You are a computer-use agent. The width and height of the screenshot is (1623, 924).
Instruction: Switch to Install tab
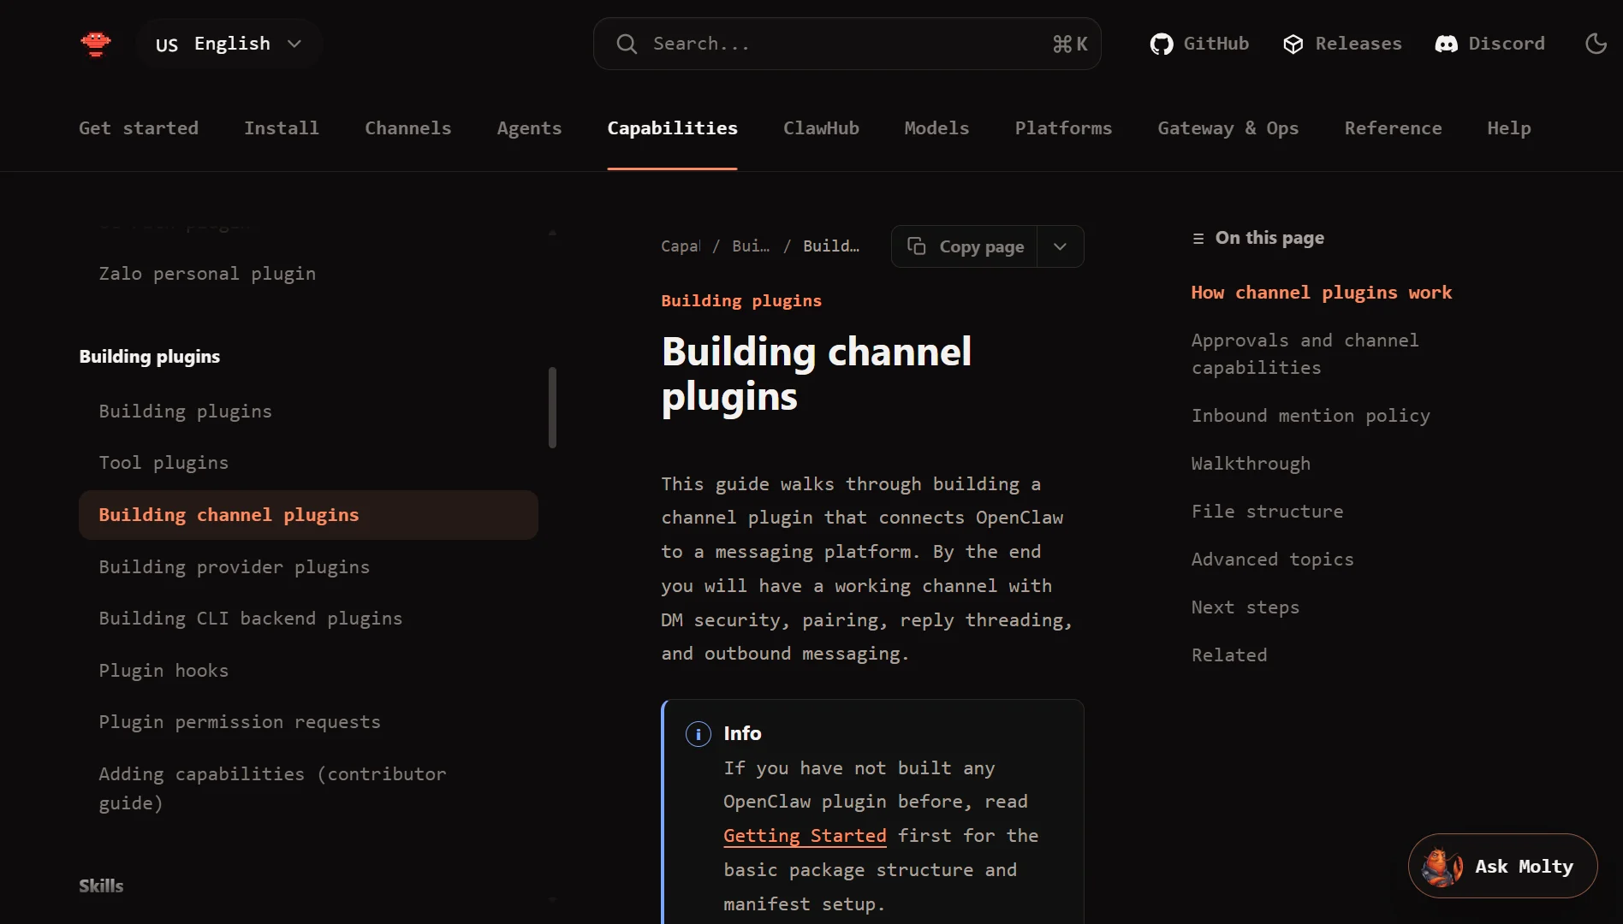[x=282, y=128]
